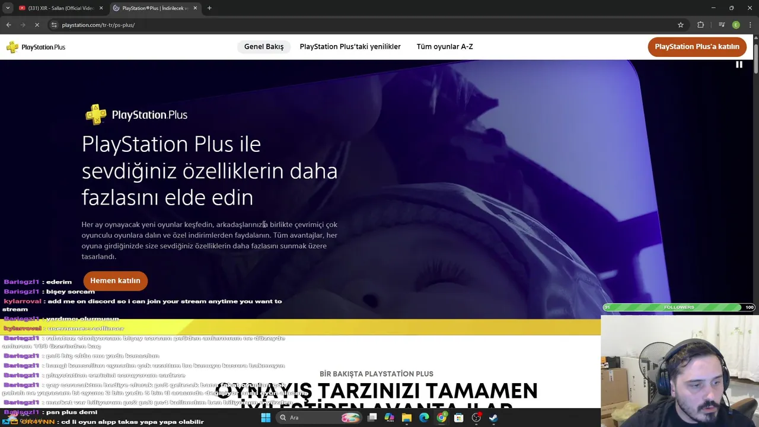759x427 pixels.
Task: Click the BİR BAKIŞTA PLAYSTATİON PLUS subtitle
Action: [377, 374]
